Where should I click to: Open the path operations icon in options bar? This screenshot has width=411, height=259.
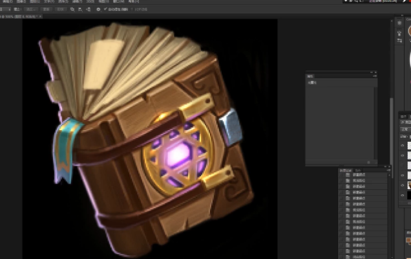point(72,10)
